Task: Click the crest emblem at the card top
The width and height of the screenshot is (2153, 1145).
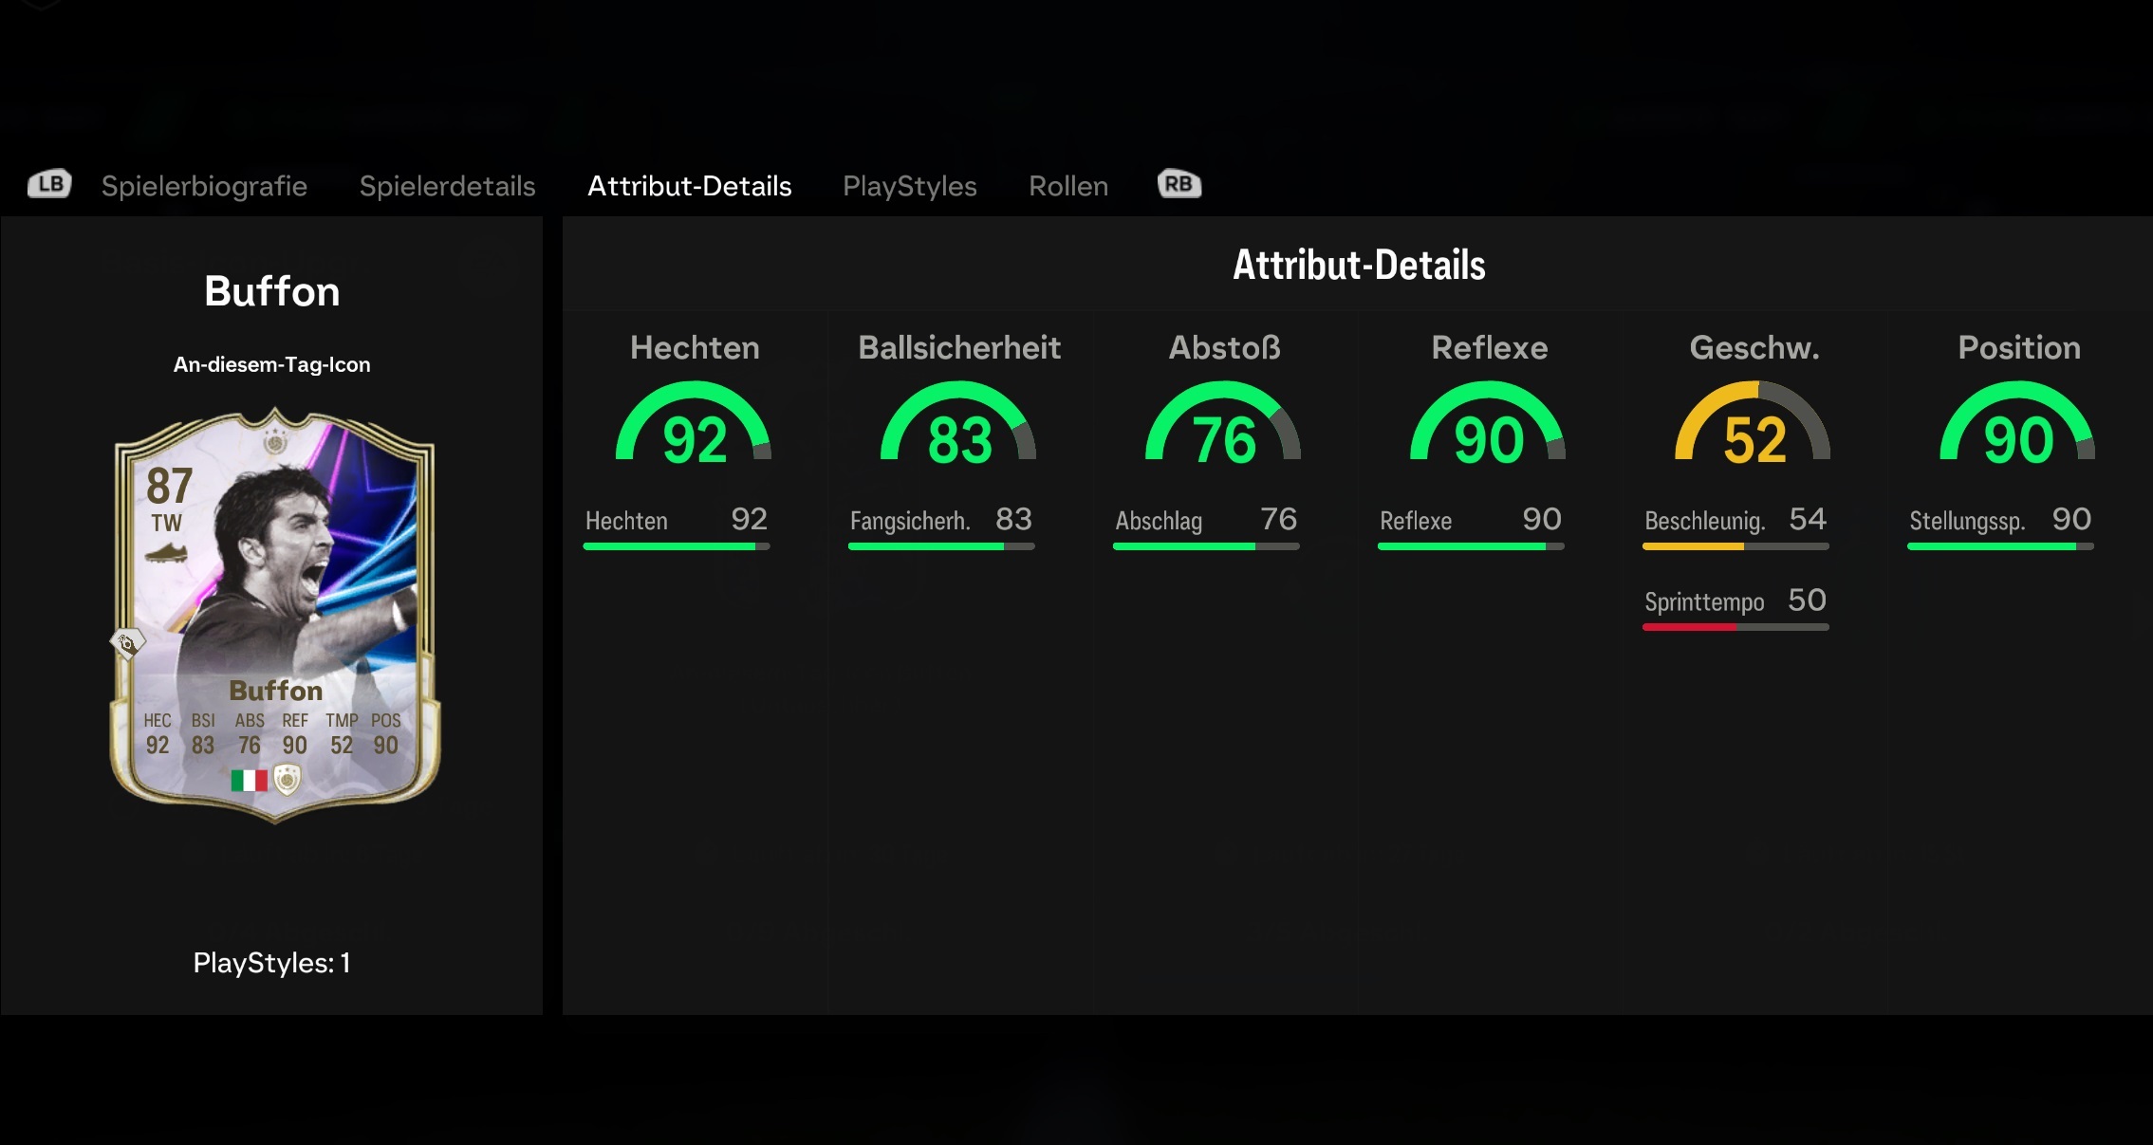Action: click(275, 441)
